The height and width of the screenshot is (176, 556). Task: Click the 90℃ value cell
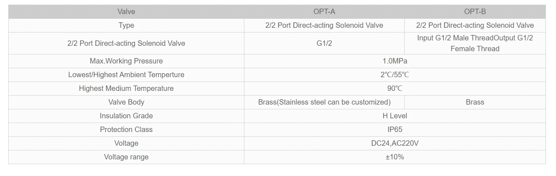coord(395,88)
